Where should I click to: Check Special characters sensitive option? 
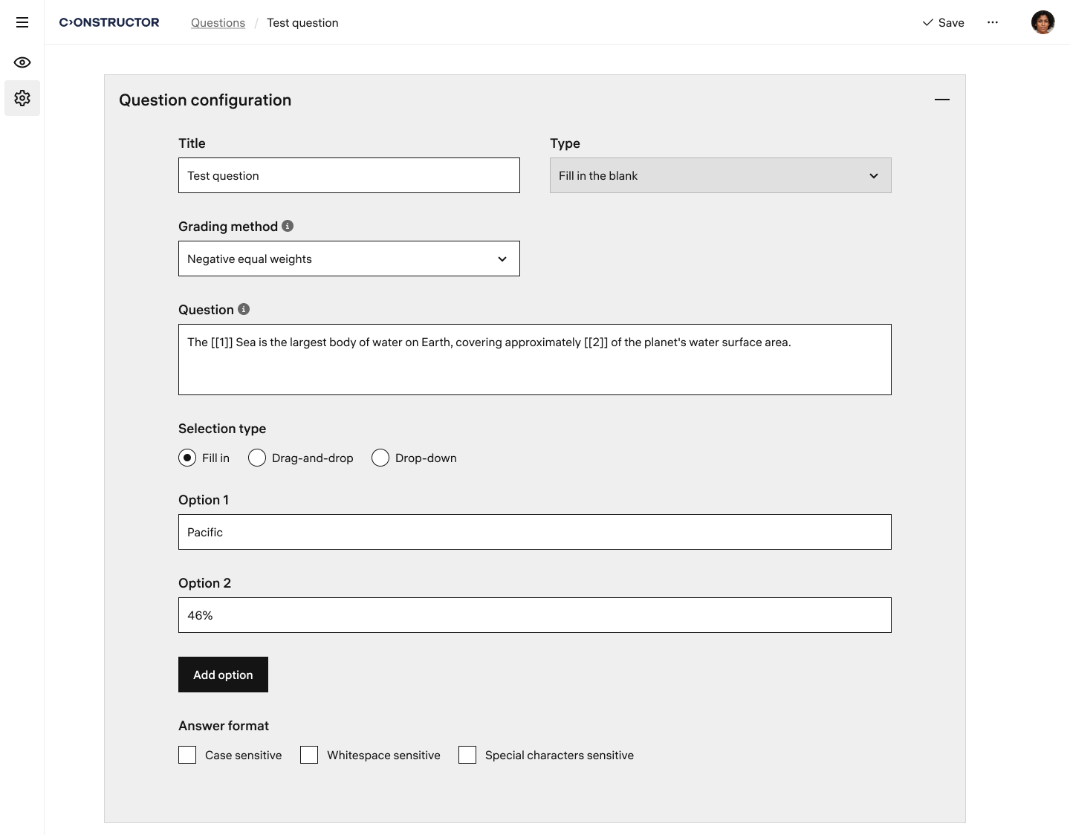(467, 755)
